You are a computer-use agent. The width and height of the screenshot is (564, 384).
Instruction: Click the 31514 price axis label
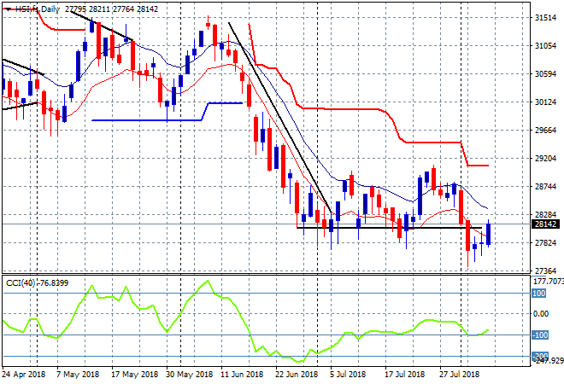(x=546, y=18)
